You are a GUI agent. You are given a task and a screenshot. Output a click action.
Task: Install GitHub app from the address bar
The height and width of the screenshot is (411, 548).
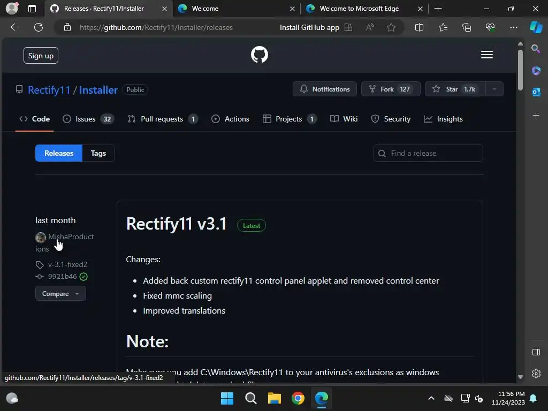pyautogui.click(x=316, y=27)
